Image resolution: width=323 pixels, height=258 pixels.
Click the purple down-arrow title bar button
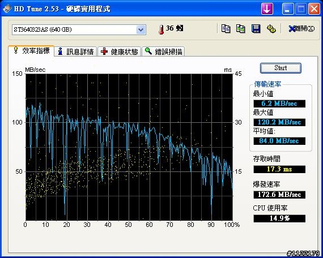click(267, 9)
